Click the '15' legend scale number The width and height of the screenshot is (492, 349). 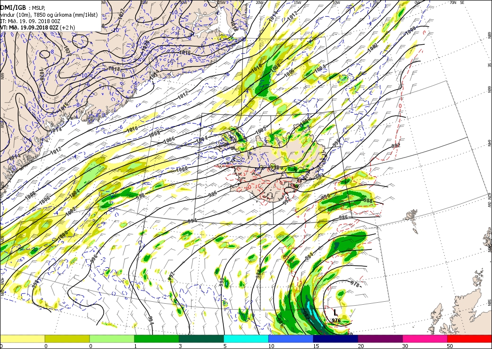(316, 346)
